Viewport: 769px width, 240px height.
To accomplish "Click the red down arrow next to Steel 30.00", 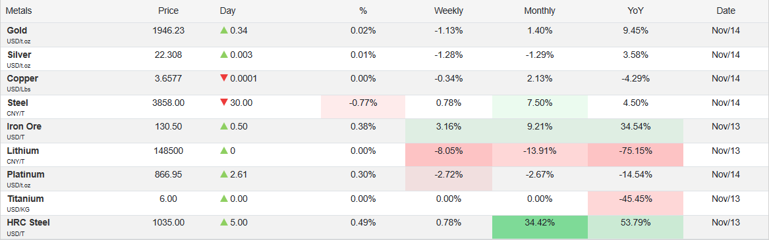I will coord(223,103).
